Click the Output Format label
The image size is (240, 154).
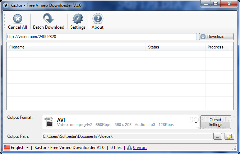point(20,117)
